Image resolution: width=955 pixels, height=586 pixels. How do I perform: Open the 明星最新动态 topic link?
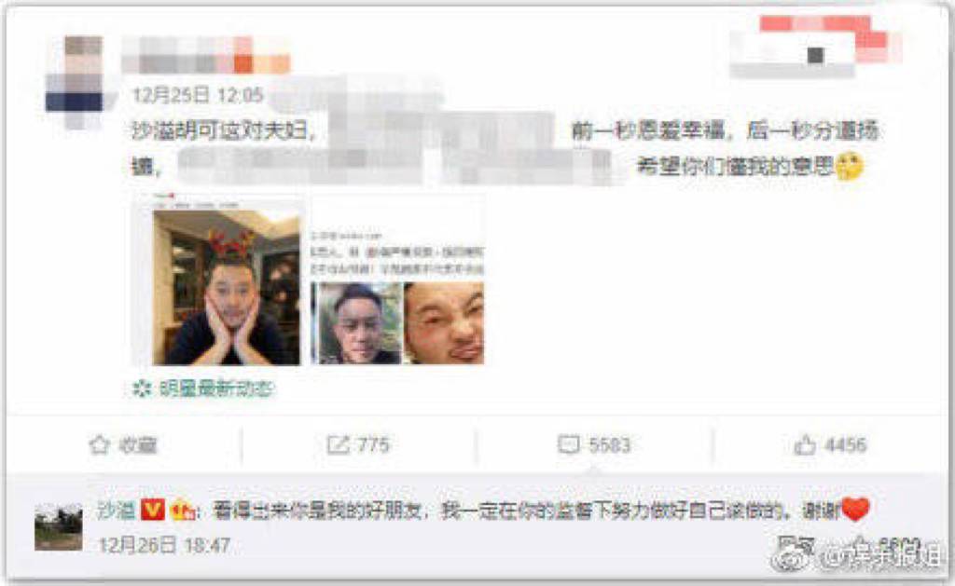click(x=216, y=388)
